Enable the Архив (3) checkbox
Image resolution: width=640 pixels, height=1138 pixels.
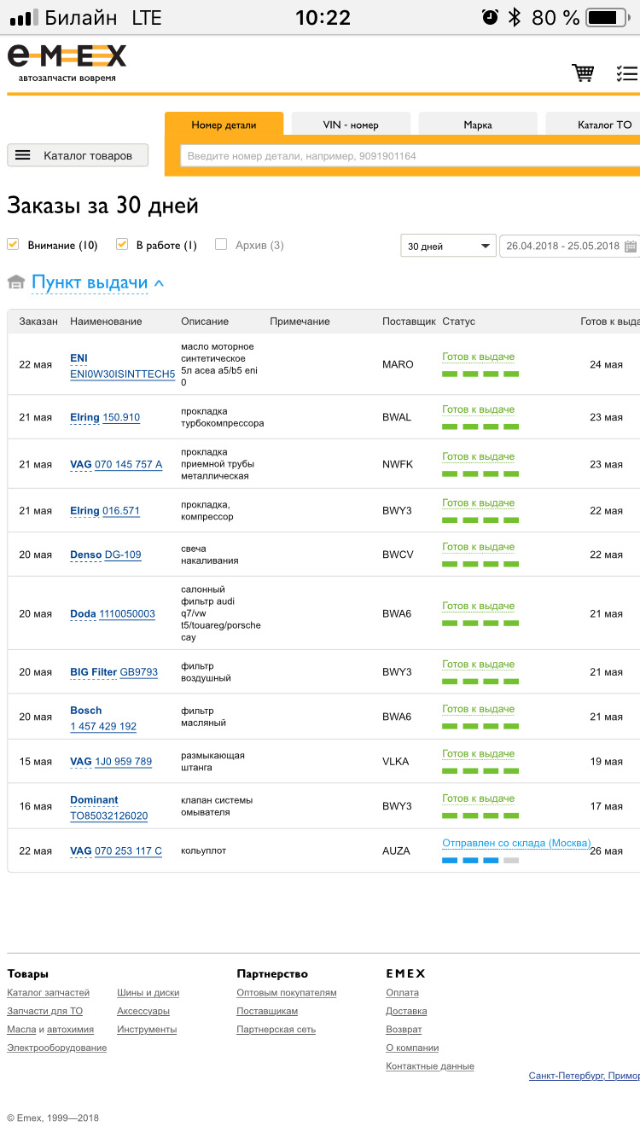(221, 245)
